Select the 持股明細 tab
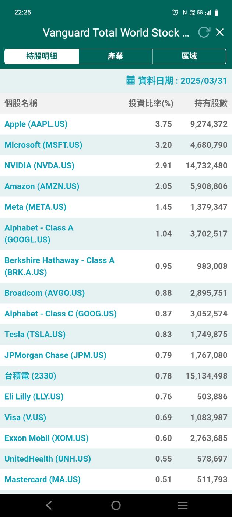This screenshot has height=517, width=232. 42,57
